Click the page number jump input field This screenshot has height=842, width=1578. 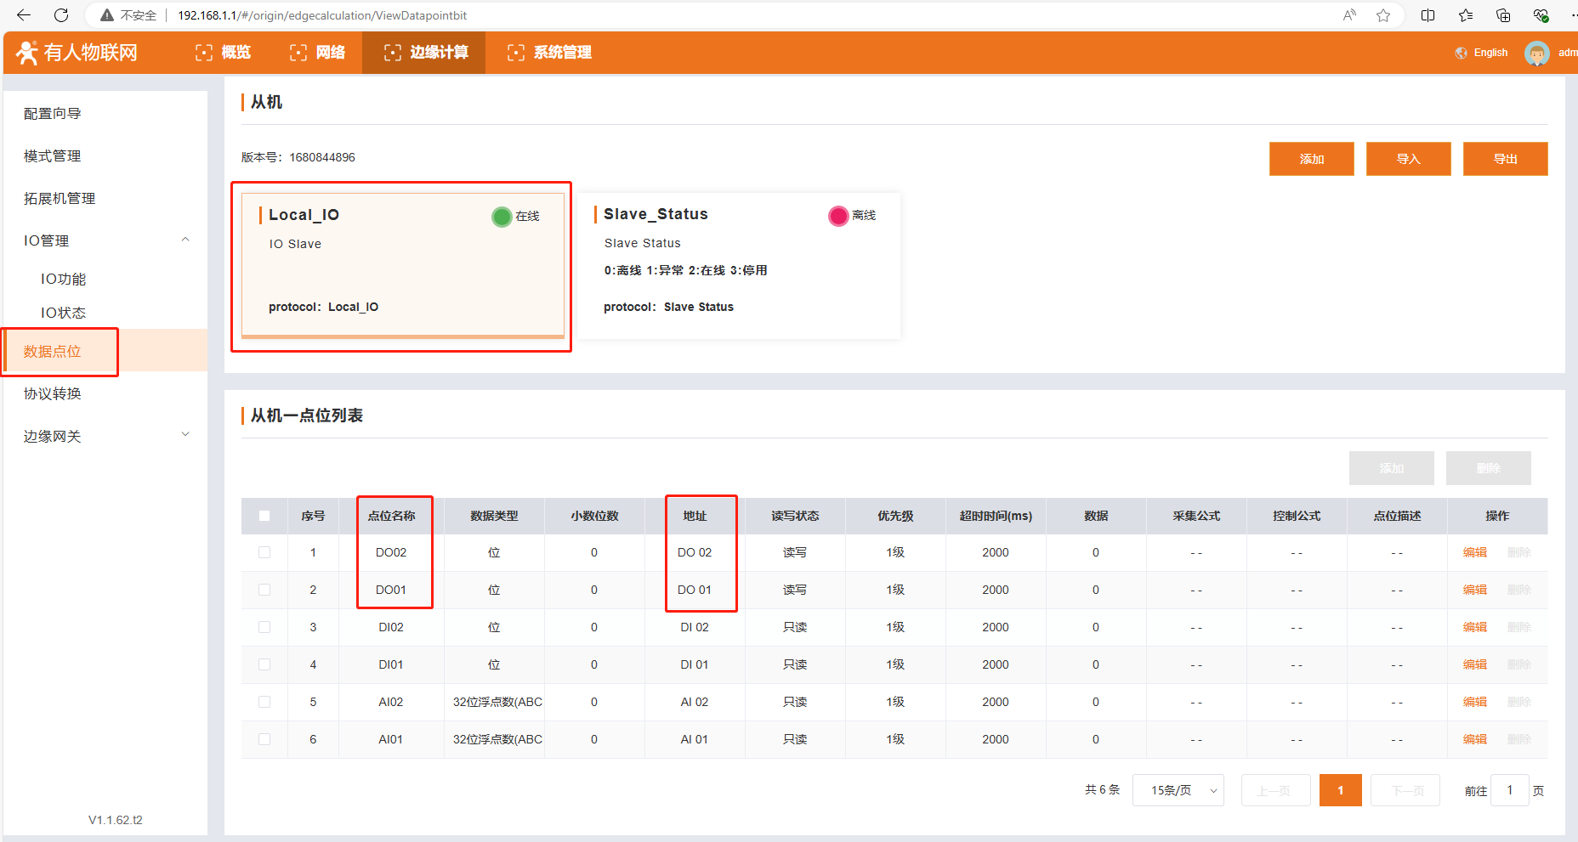click(1510, 790)
